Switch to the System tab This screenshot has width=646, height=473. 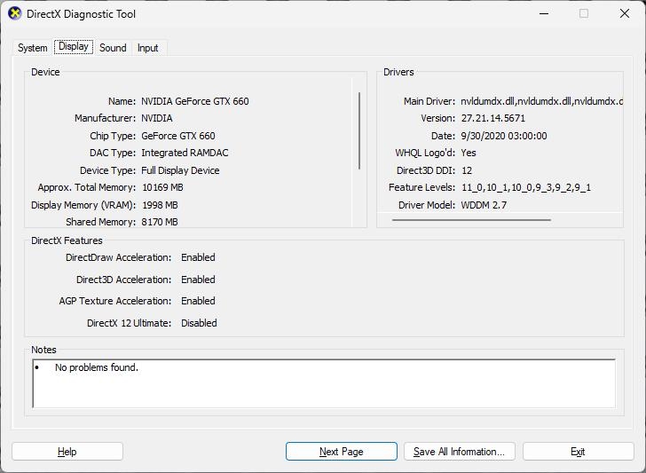[x=33, y=48]
